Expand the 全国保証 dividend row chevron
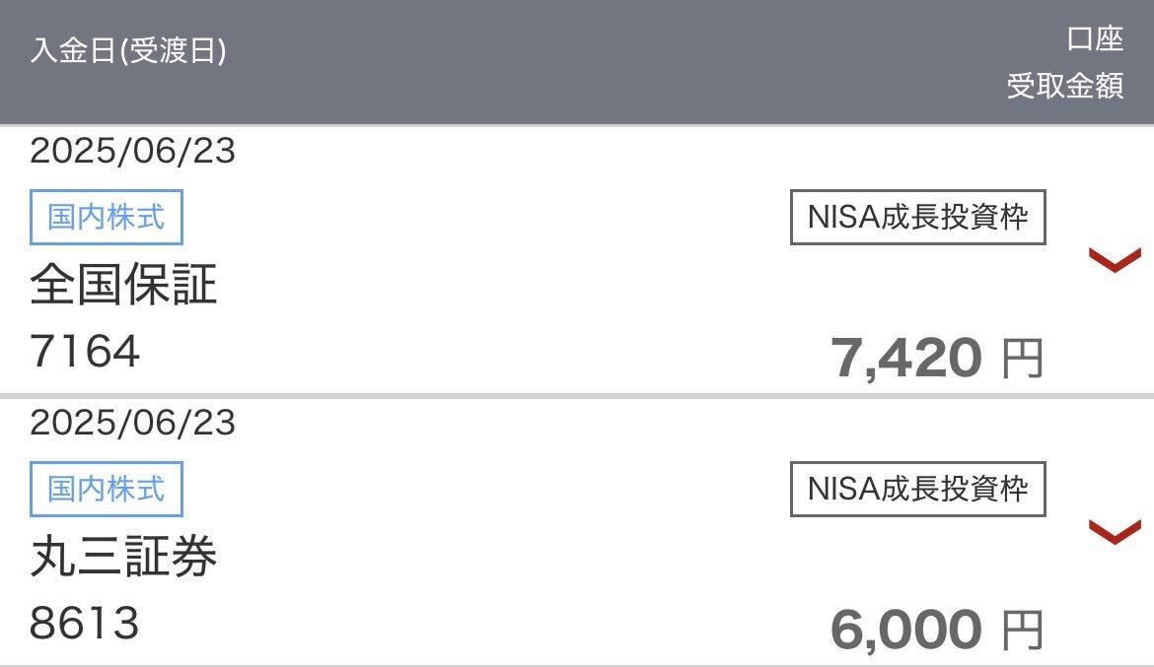The width and height of the screenshot is (1154, 667). pyautogui.click(x=1115, y=259)
